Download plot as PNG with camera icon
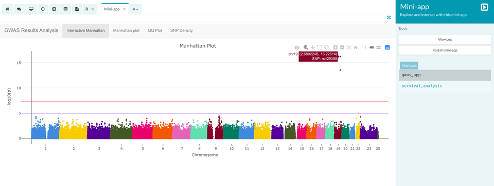Viewport: 494px width, 186px height. (x=297, y=47)
